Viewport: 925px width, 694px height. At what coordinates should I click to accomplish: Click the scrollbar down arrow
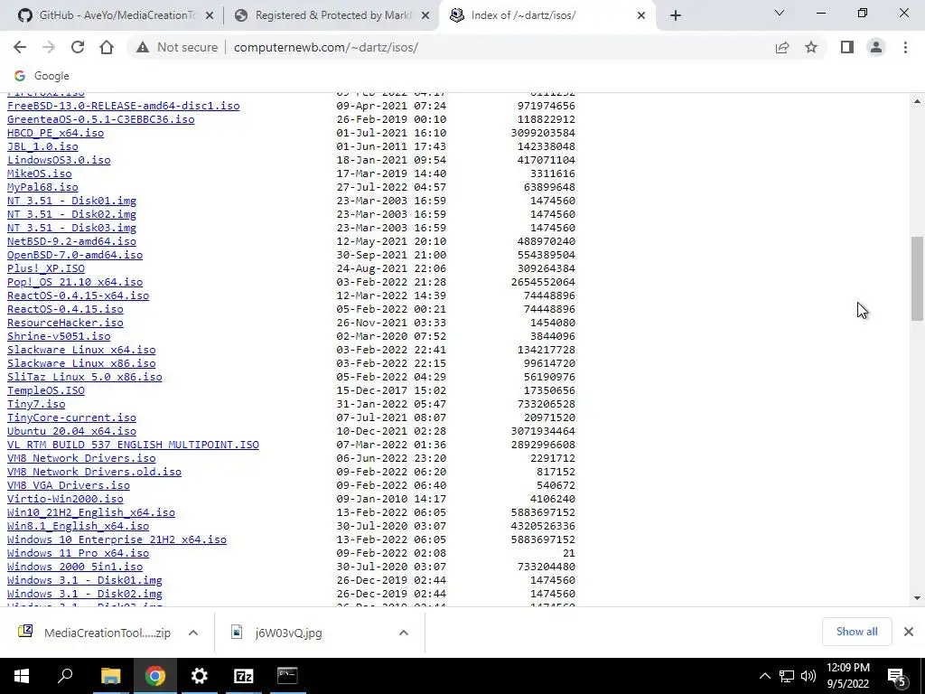(x=917, y=598)
